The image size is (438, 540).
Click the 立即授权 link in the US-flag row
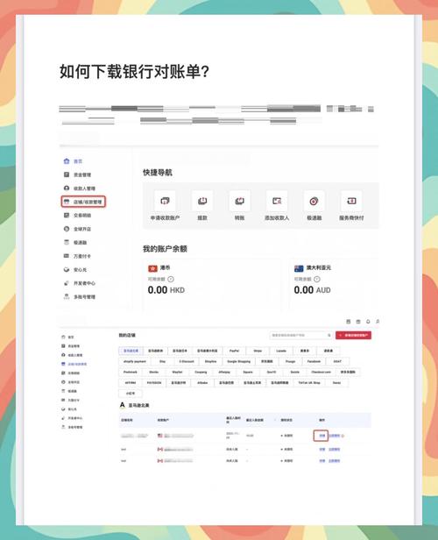click(x=334, y=436)
